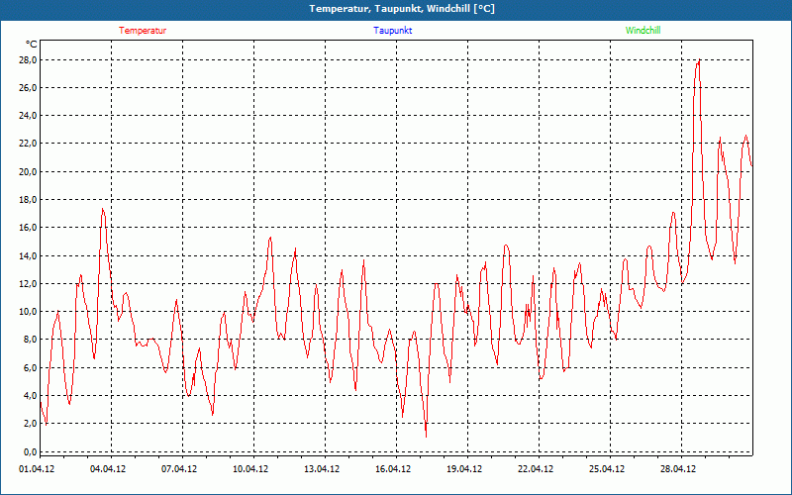Click the 16,0 value on the temperature axis
The image size is (792, 495).
coord(28,228)
